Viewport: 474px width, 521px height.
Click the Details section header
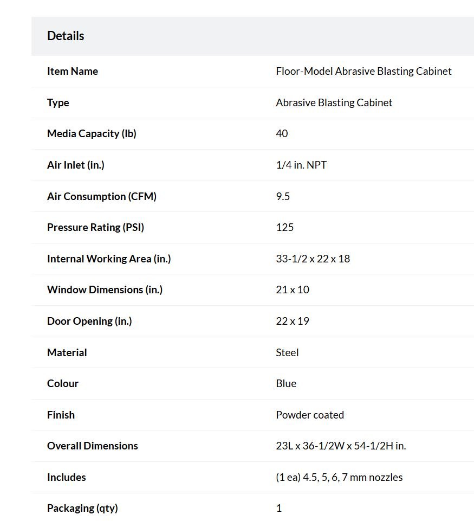[66, 36]
